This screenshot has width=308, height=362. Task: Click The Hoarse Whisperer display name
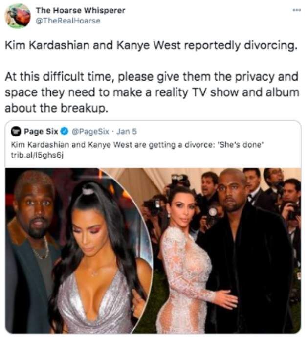(x=80, y=10)
